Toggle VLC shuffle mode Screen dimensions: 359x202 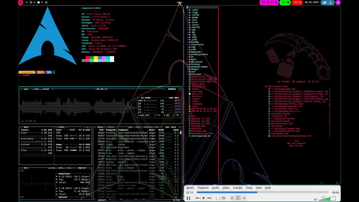[x=244, y=198]
